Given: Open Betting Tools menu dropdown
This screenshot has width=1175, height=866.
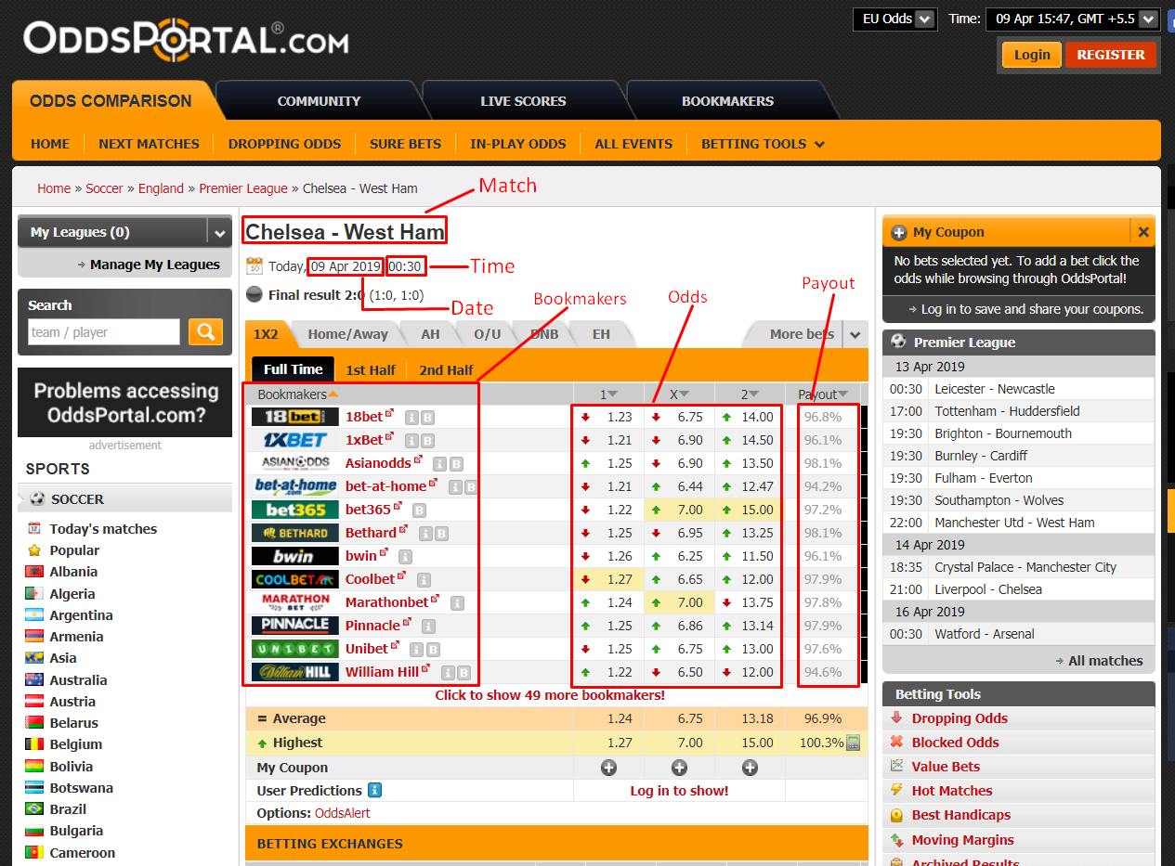Looking at the screenshot, I should [x=763, y=144].
